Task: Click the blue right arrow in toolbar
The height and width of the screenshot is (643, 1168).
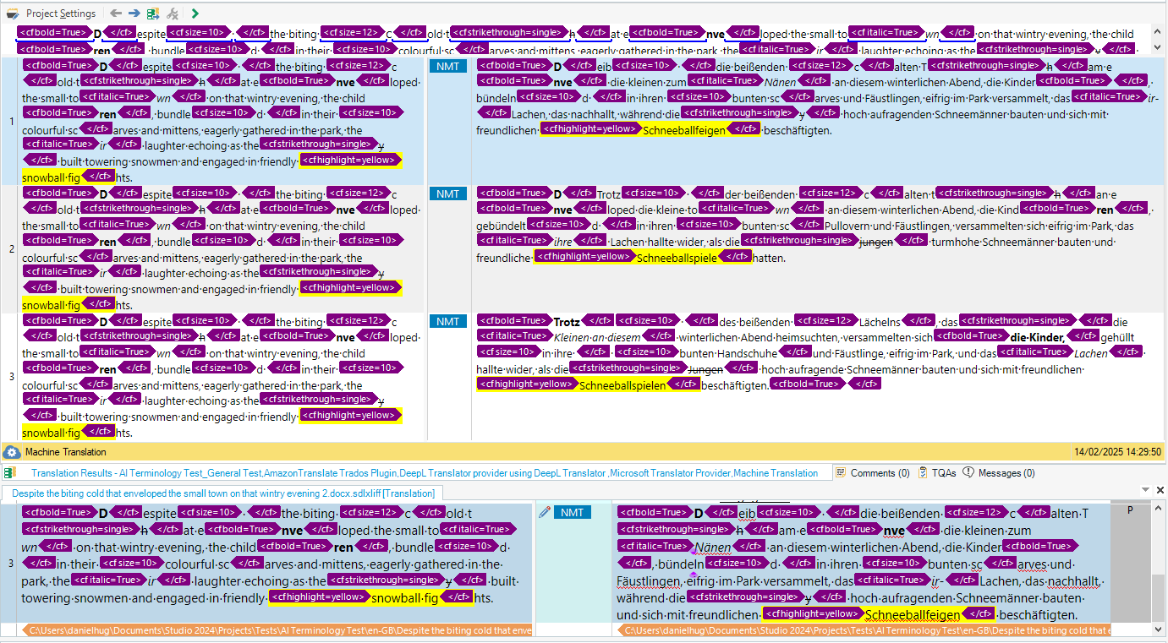Action: pyautogui.click(x=134, y=14)
